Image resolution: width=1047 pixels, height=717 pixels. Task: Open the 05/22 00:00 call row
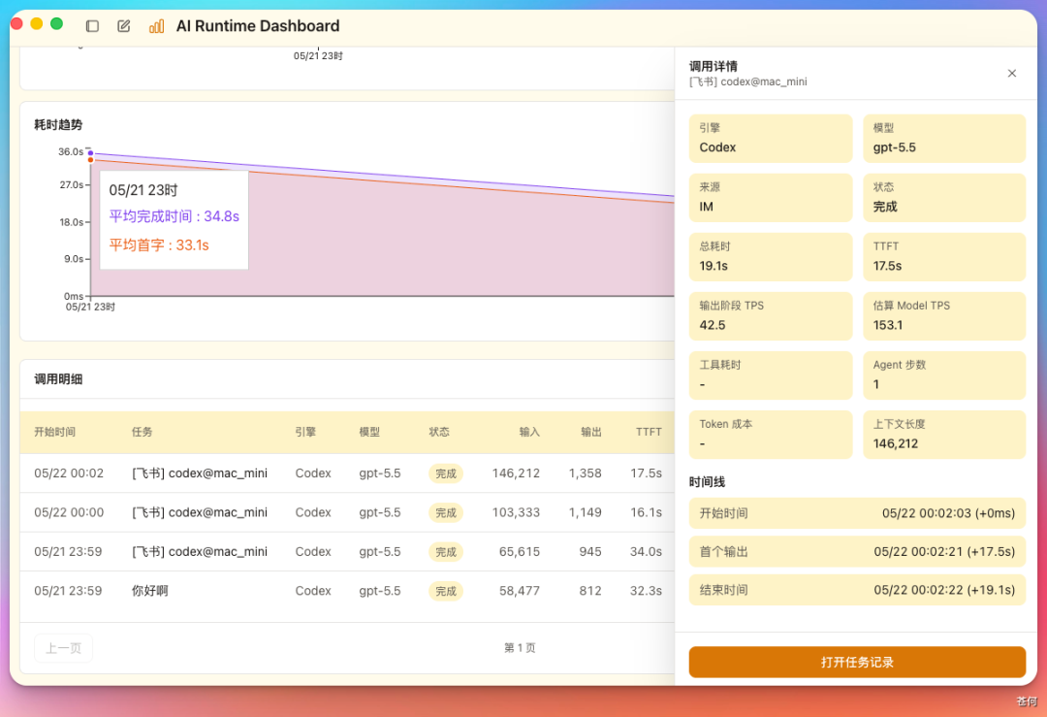347,512
